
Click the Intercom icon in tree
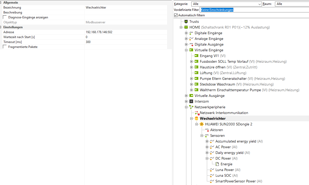pos(191,101)
